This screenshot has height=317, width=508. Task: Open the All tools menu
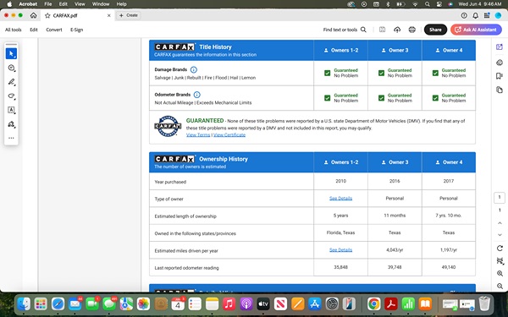coord(14,30)
